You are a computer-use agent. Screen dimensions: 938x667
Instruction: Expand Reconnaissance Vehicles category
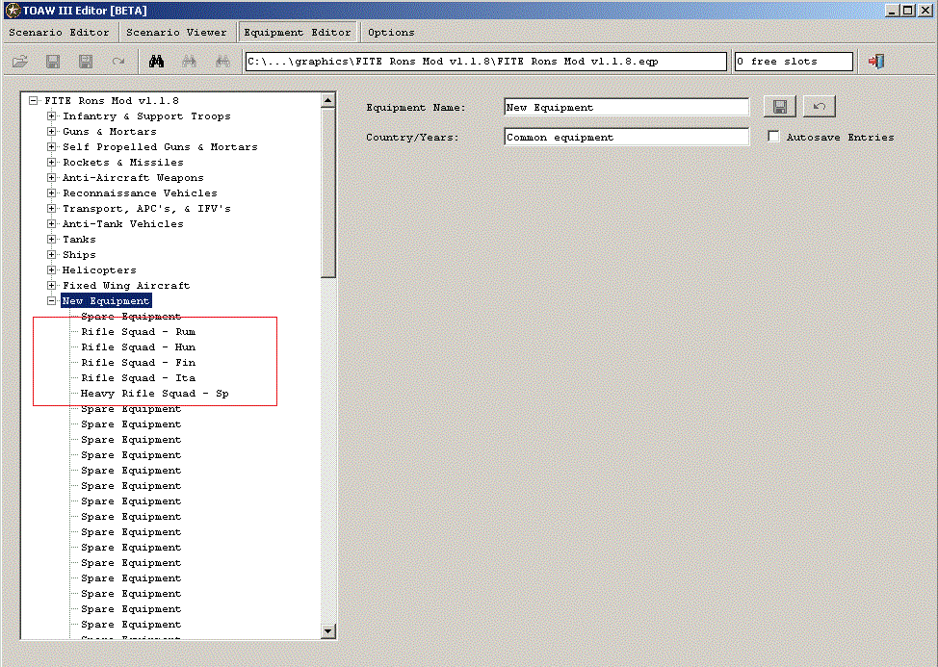tap(52, 193)
